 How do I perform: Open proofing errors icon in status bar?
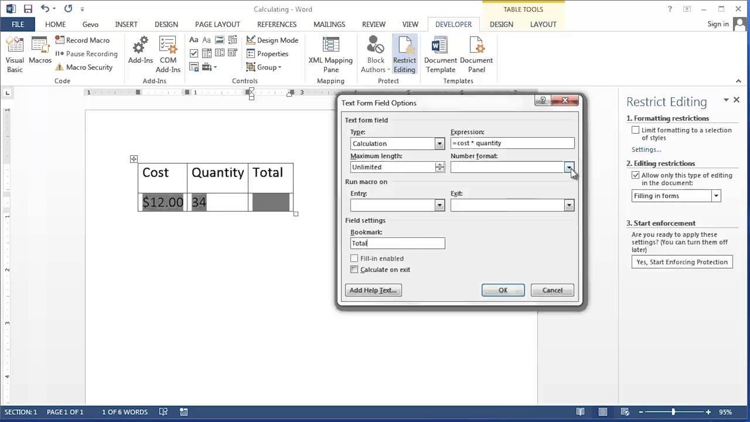click(163, 412)
